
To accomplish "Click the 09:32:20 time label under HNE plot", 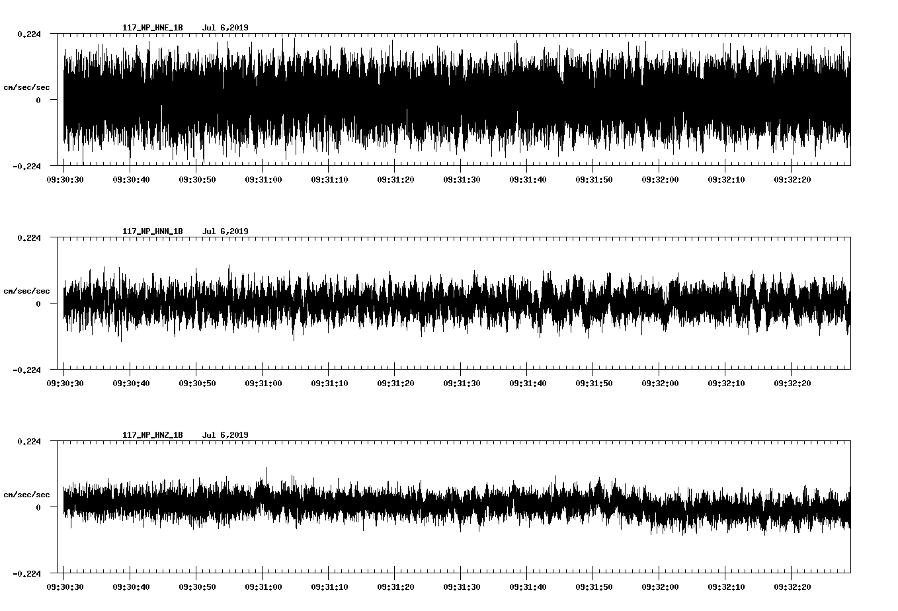I will 792,179.
